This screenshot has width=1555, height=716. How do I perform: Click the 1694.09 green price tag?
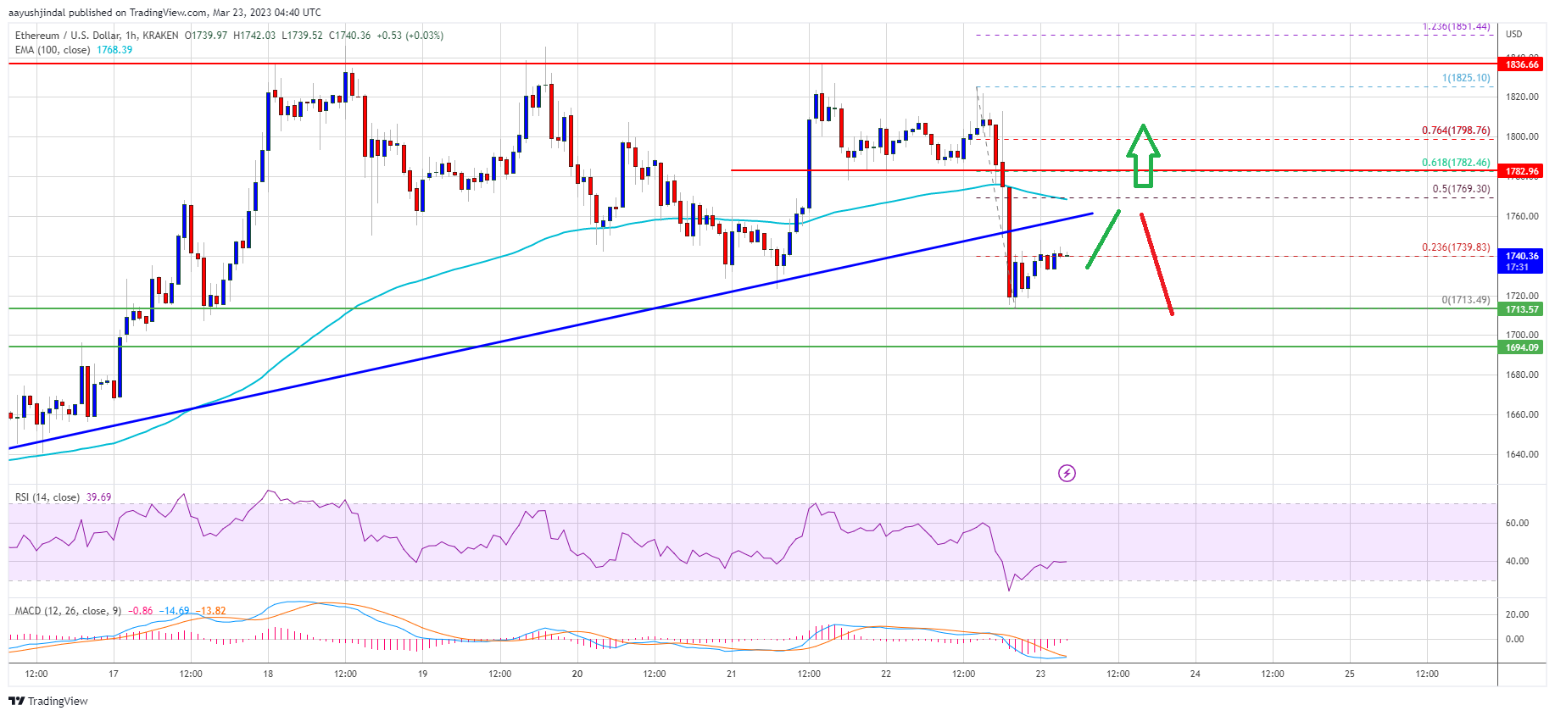1521,347
